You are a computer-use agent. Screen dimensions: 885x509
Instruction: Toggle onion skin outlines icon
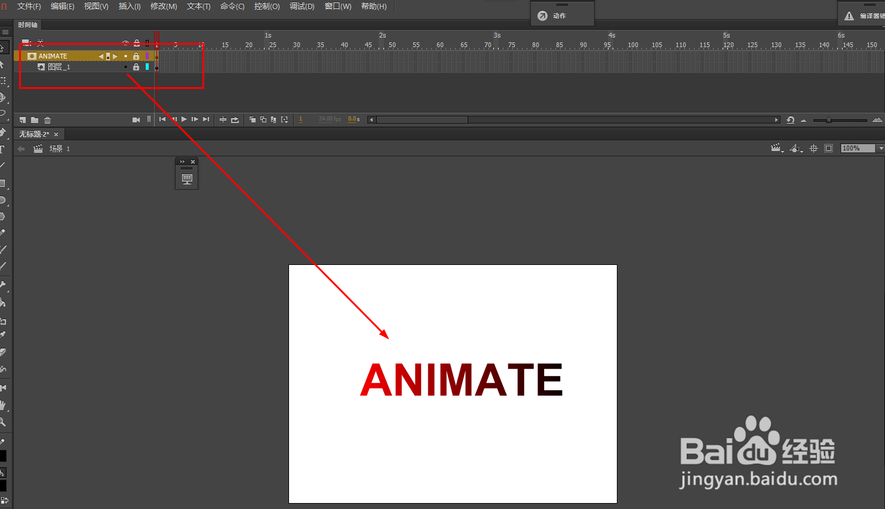[263, 120]
